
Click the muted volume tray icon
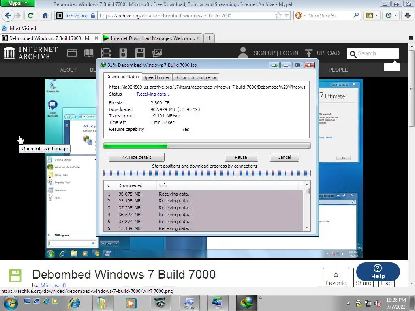pyautogui.click(x=378, y=304)
